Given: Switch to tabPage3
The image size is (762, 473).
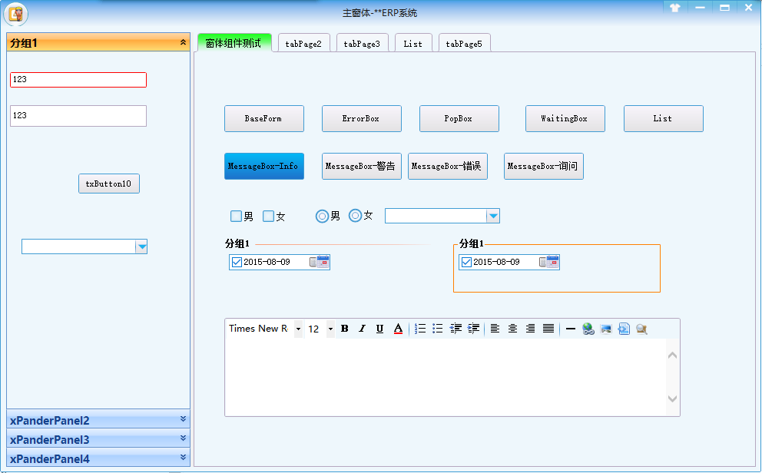Looking at the screenshot, I should click(362, 44).
